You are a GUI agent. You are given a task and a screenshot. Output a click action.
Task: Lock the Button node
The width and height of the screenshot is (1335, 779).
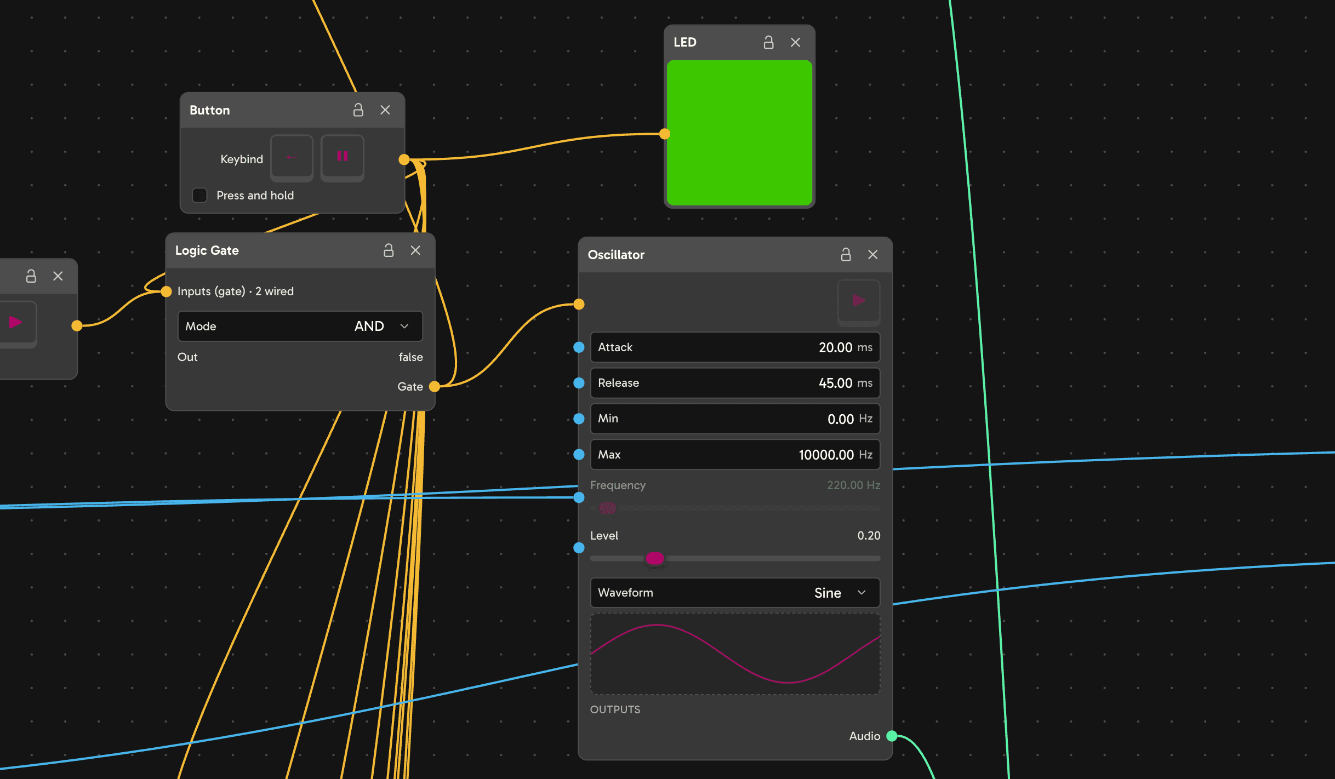click(358, 110)
